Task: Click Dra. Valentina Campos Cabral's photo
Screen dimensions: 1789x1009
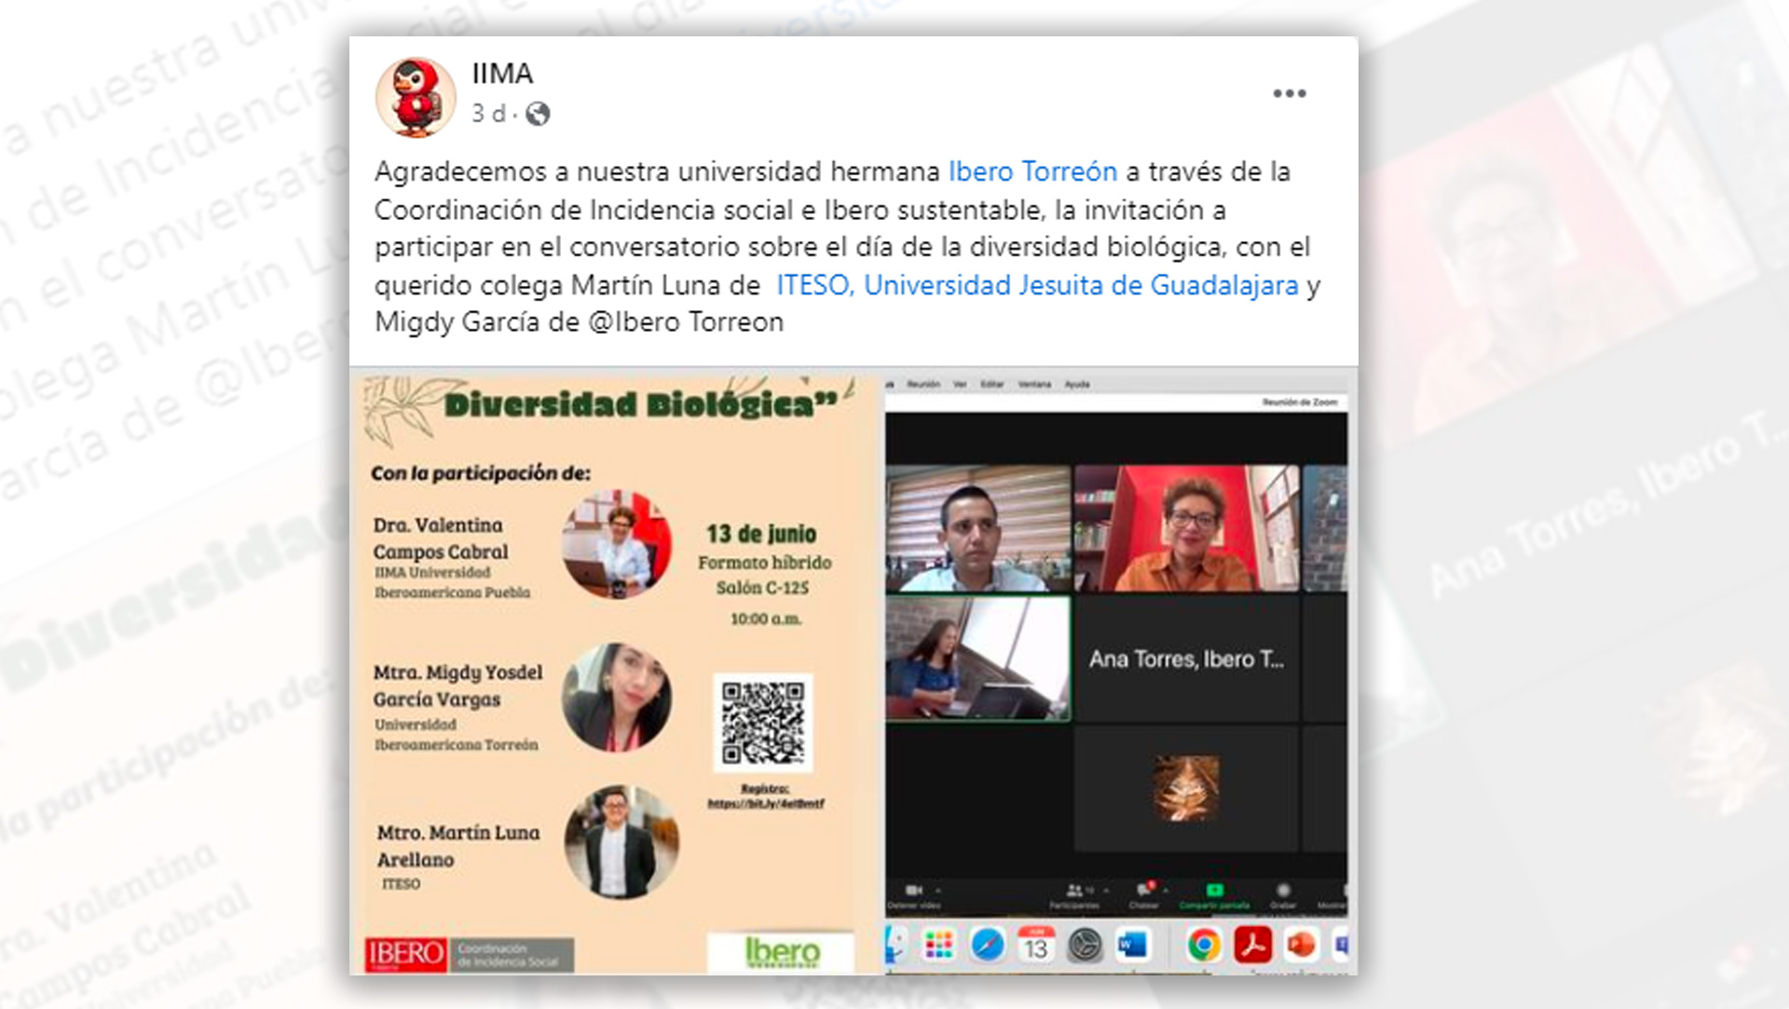Action: click(x=617, y=545)
